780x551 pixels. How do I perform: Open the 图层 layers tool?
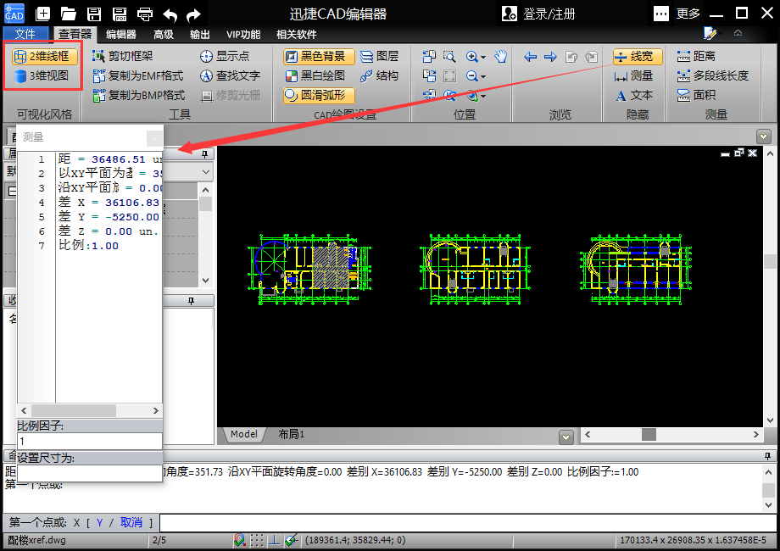click(379, 57)
